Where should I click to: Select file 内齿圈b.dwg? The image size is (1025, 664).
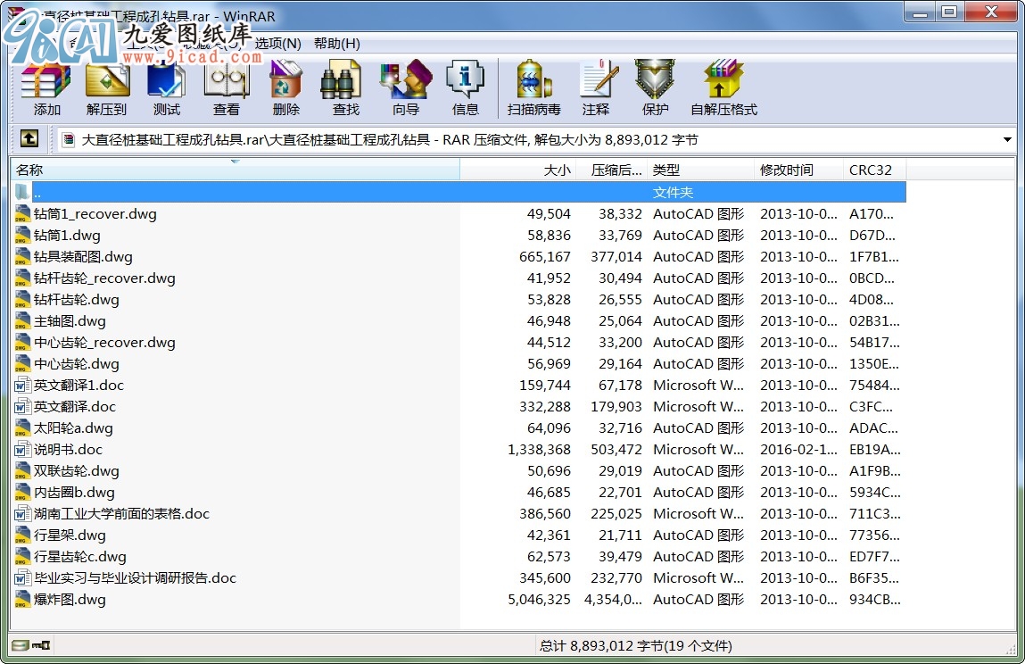pos(74,493)
